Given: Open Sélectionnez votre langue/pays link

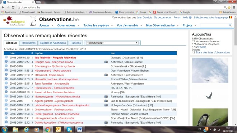Looking at the screenshot, I should (211, 18).
